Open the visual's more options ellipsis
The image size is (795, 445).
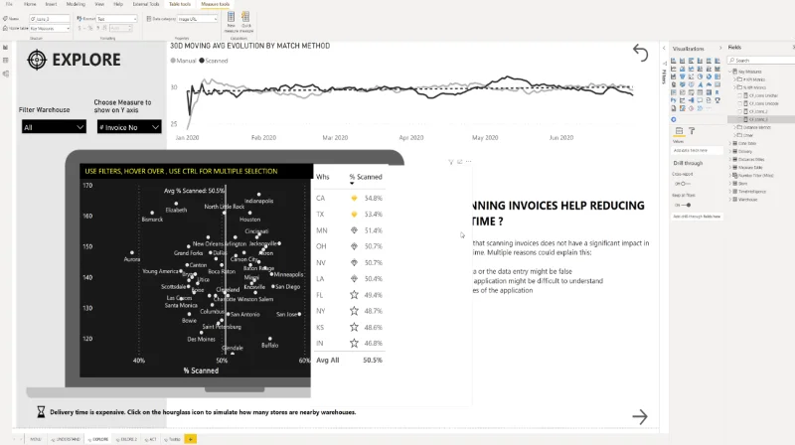click(468, 162)
